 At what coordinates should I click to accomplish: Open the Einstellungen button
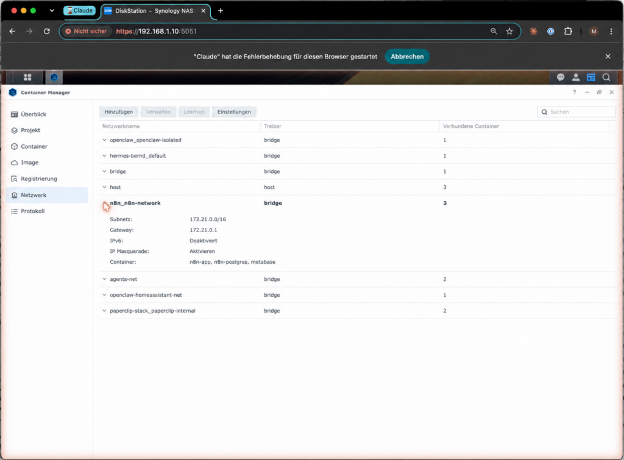[x=234, y=112]
